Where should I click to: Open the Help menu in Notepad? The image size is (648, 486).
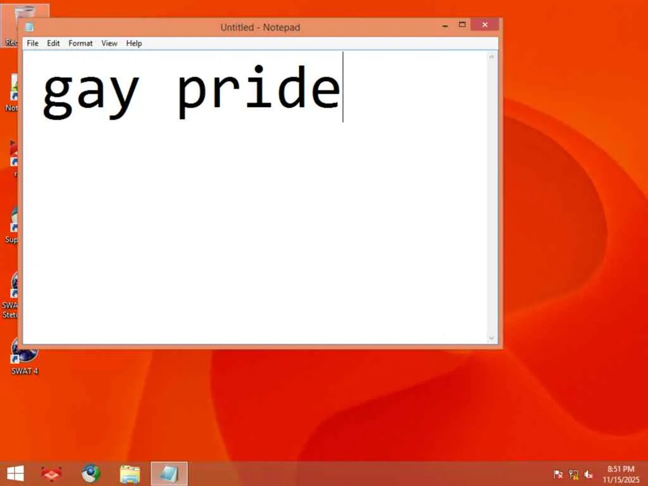pyautogui.click(x=134, y=44)
